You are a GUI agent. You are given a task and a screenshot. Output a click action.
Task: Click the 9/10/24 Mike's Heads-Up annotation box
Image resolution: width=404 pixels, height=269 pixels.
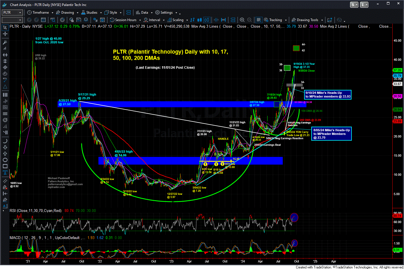tap(328, 95)
